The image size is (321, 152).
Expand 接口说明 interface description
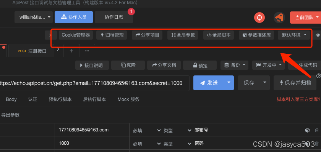pyautogui.click(x=92, y=65)
